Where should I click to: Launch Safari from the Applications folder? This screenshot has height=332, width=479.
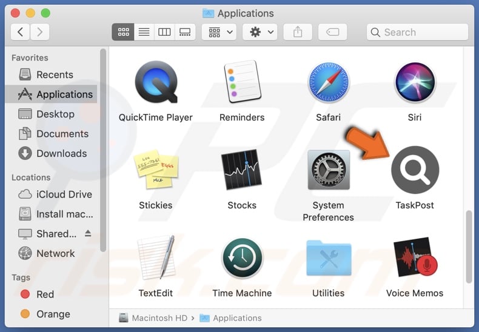click(x=329, y=82)
